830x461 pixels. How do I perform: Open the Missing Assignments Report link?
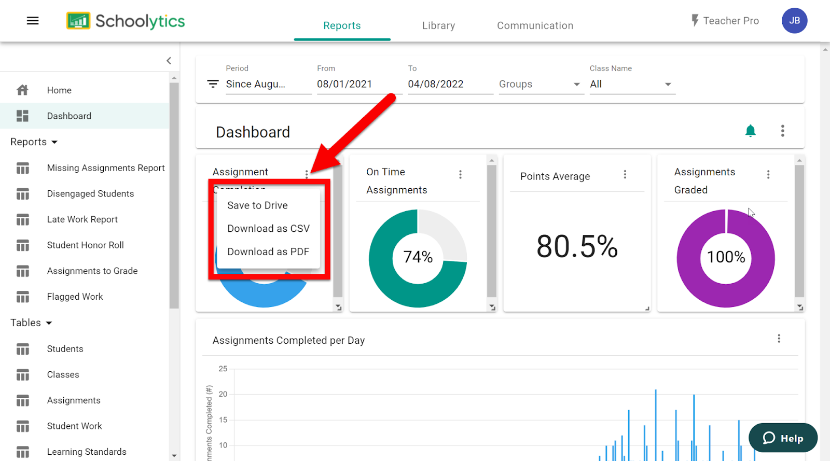tap(106, 168)
